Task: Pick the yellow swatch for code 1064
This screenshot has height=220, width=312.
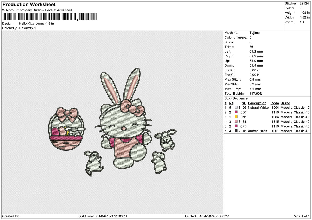Action: [236, 117]
